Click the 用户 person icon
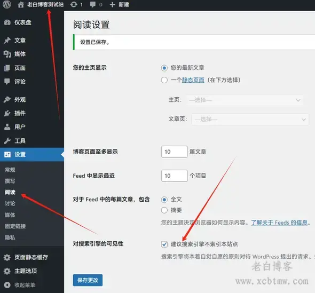This screenshot has height=293, width=315. tap(7, 127)
